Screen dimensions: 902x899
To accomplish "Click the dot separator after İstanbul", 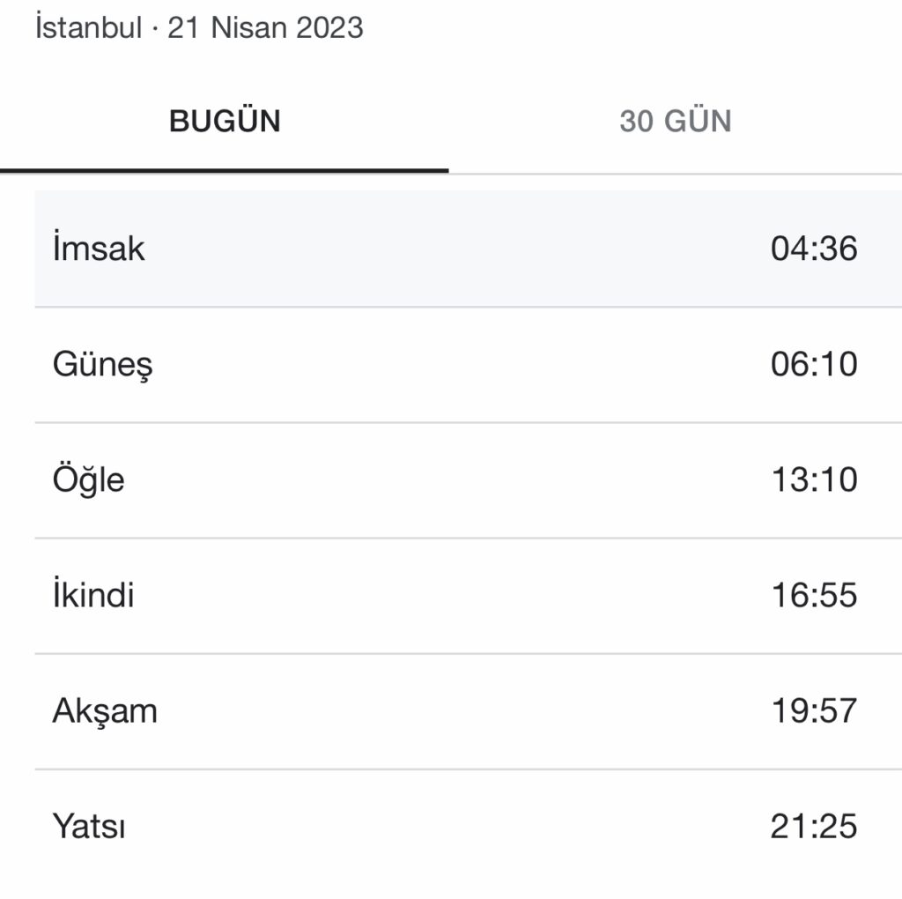I will [x=155, y=28].
